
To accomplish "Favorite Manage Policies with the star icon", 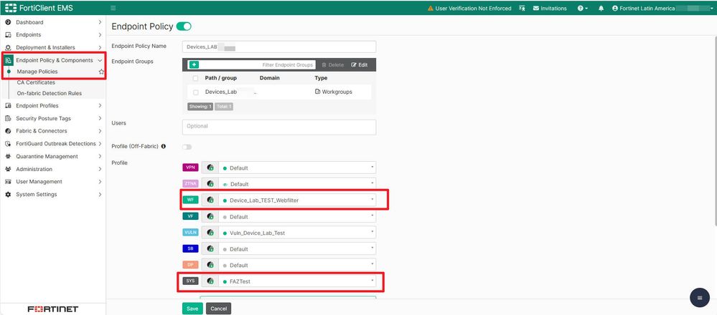I will pos(101,72).
